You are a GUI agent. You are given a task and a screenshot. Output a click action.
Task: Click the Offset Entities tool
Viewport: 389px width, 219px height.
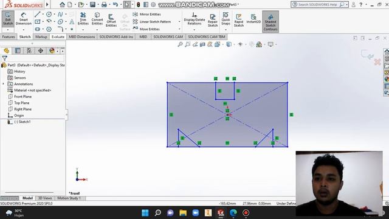(111, 20)
